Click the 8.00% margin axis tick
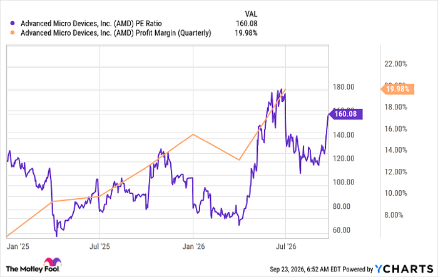 (x=394, y=215)
